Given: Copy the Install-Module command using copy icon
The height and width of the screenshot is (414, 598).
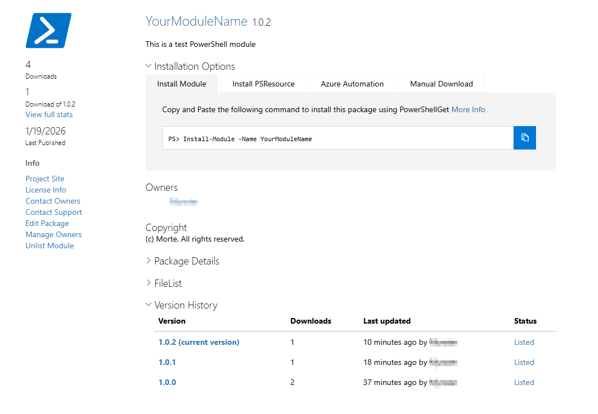Looking at the screenshot, I should (524, 138).
